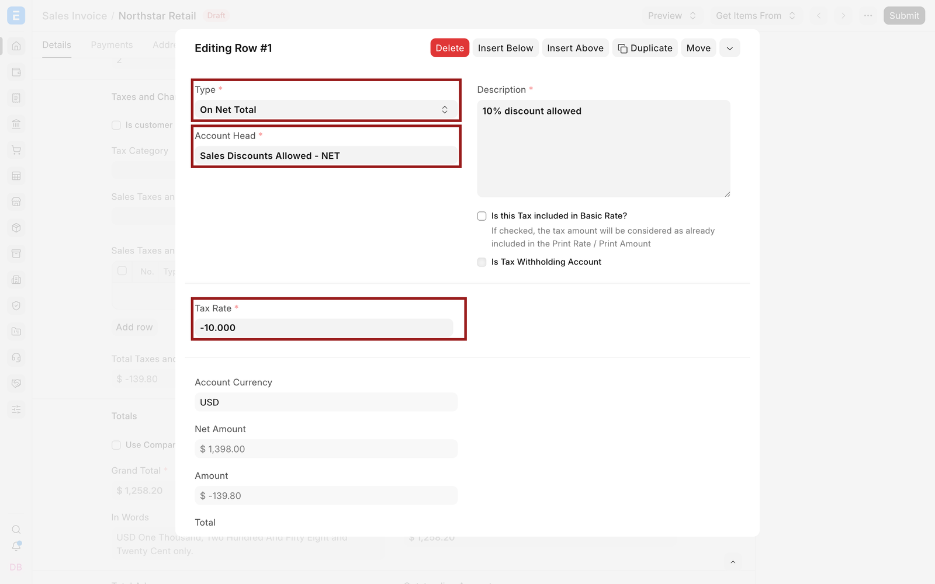Image resolution: width=935 pixels, height=584 pixels.
Task: Select the Details tab
Action: click(x=57, y=45)
